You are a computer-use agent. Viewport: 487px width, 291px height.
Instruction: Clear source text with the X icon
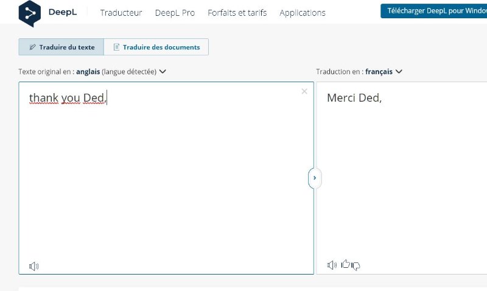point(304,91)
